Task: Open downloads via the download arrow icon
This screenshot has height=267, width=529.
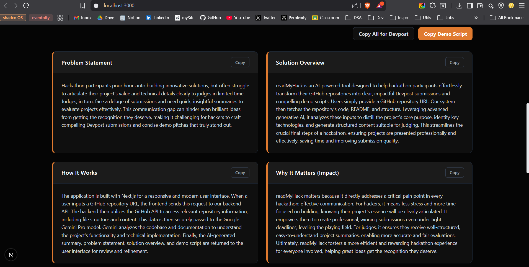Action: 459,6
